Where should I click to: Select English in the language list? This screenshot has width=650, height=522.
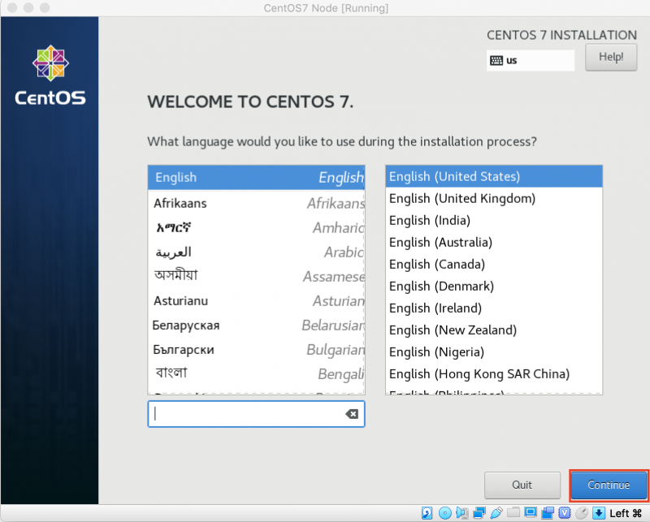(x=256, y=178)
